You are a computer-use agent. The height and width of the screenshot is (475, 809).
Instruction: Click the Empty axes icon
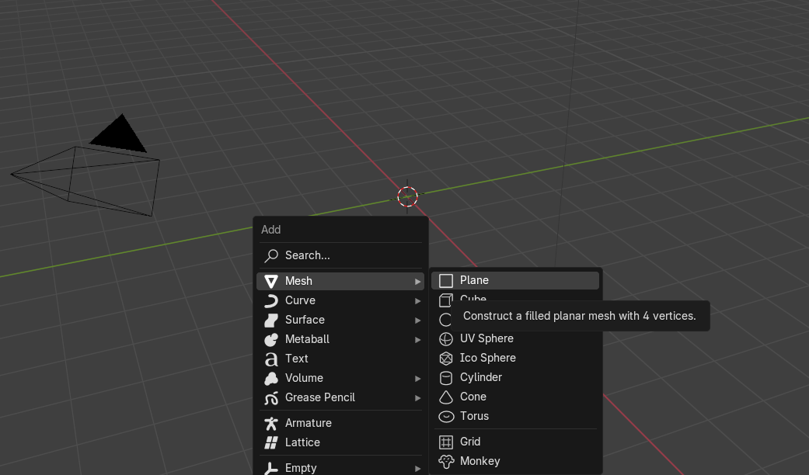coord(271,468)
